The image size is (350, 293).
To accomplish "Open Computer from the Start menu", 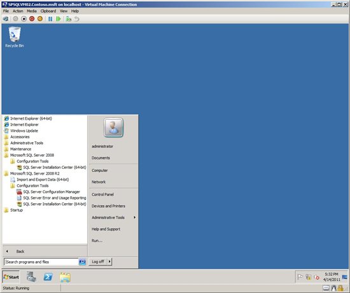I will [100, 170].
